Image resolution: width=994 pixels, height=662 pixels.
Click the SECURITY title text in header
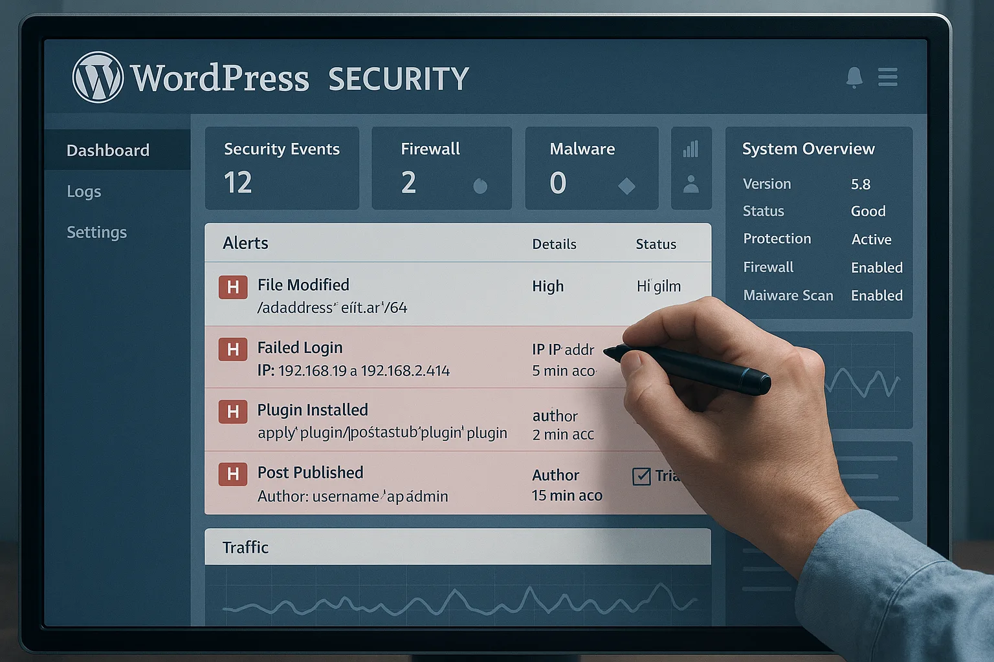tap(399, 80)
